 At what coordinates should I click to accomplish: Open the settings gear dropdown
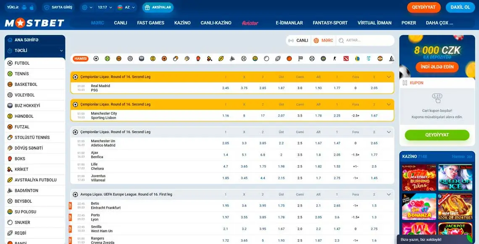[87, 7]
